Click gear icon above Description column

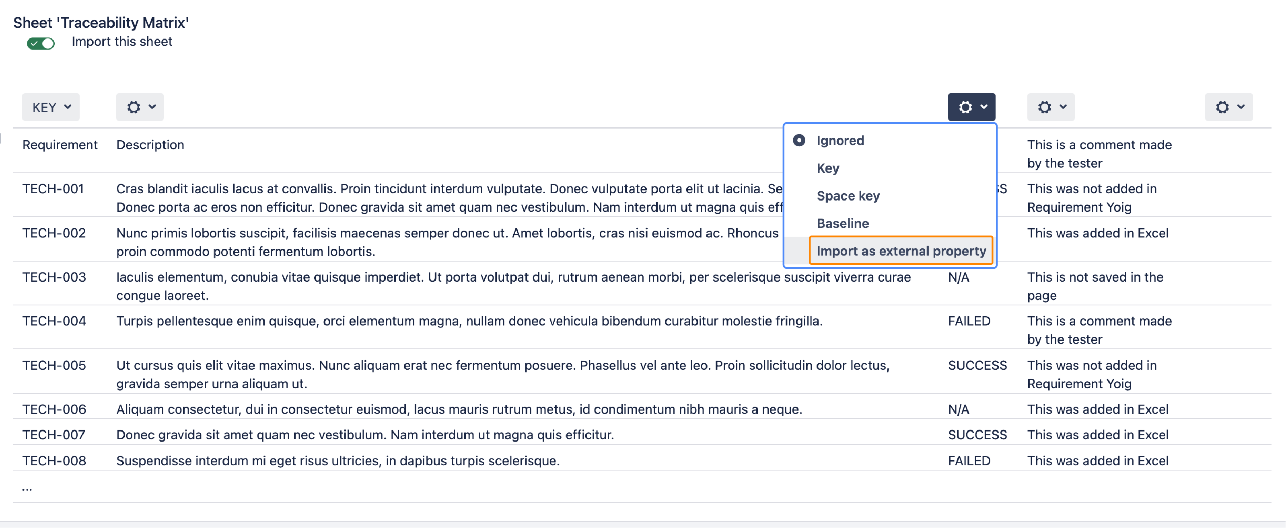tap(133, 107)
